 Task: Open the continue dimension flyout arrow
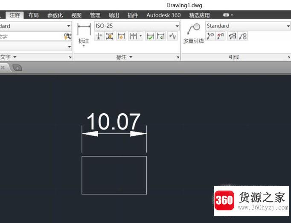coord(141,36)
